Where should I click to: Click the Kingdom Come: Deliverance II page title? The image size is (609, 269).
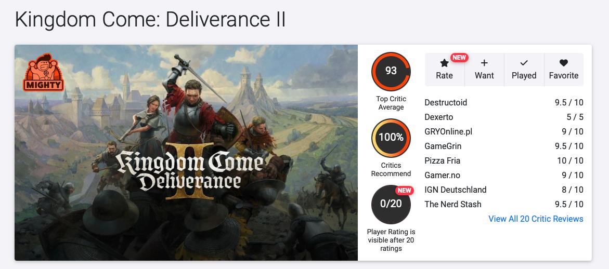150,20
